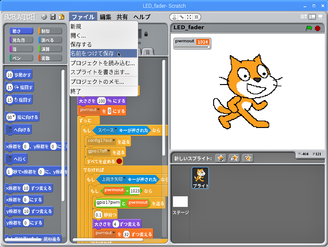Choose 名前をつけて保存 menu item

tap(104, 54)
